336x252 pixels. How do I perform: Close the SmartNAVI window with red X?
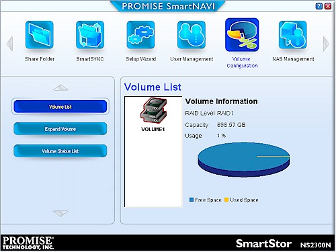click(328, 6)
